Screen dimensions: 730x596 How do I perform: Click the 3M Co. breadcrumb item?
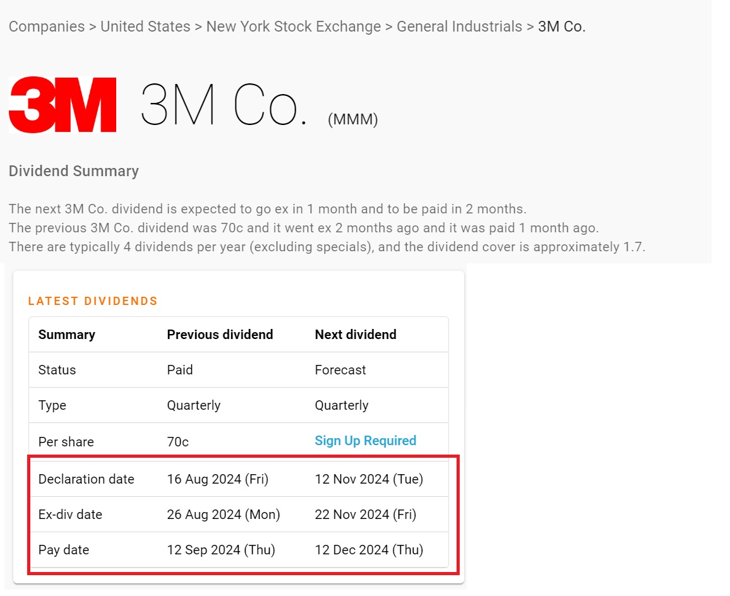(x=561, y=27)
